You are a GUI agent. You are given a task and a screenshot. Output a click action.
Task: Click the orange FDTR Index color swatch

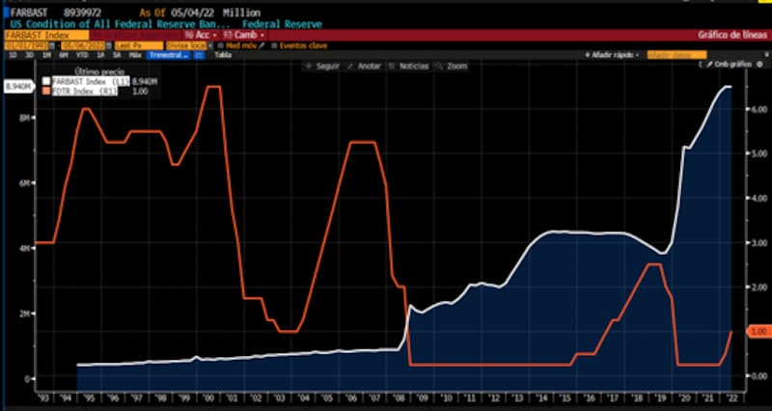[45, 91]
